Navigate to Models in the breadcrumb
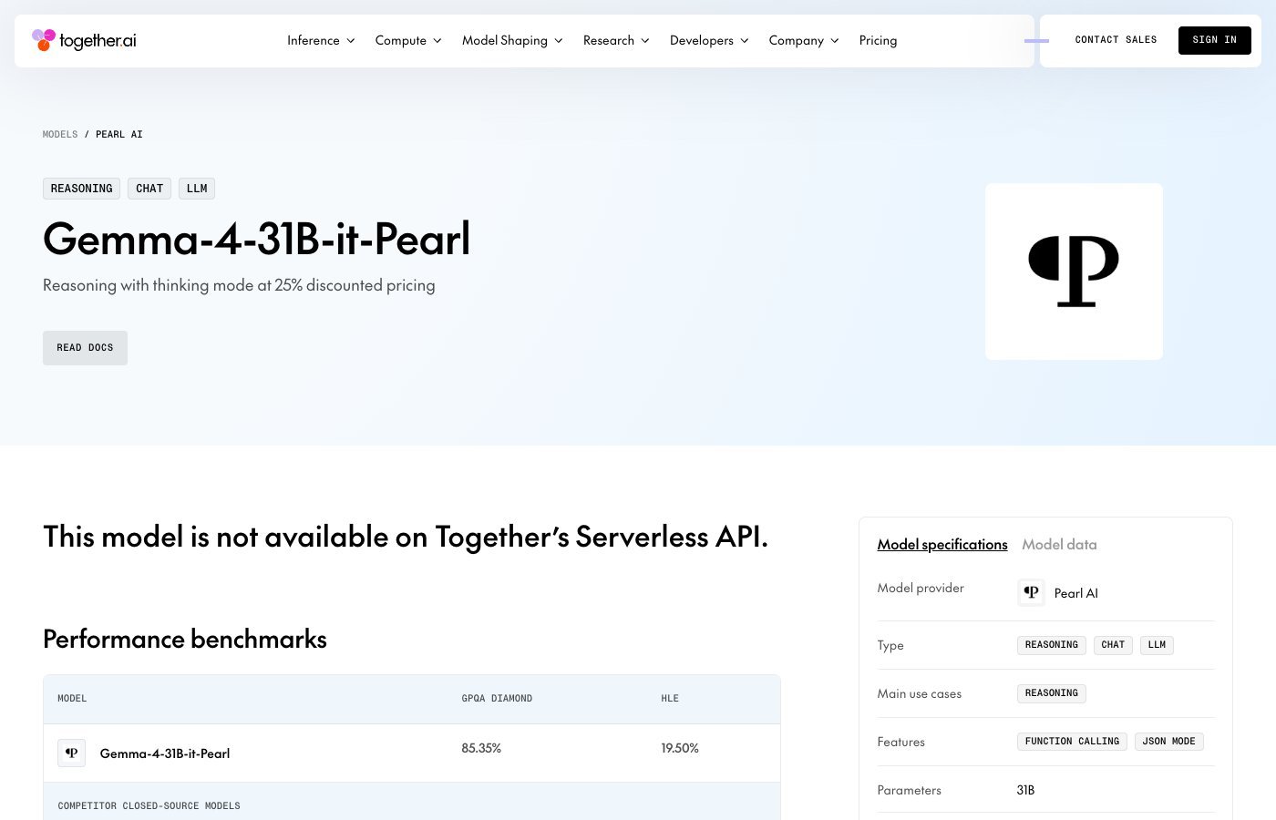The width and height of the screenshot is (1276, 820). click(x=60, y=134)
